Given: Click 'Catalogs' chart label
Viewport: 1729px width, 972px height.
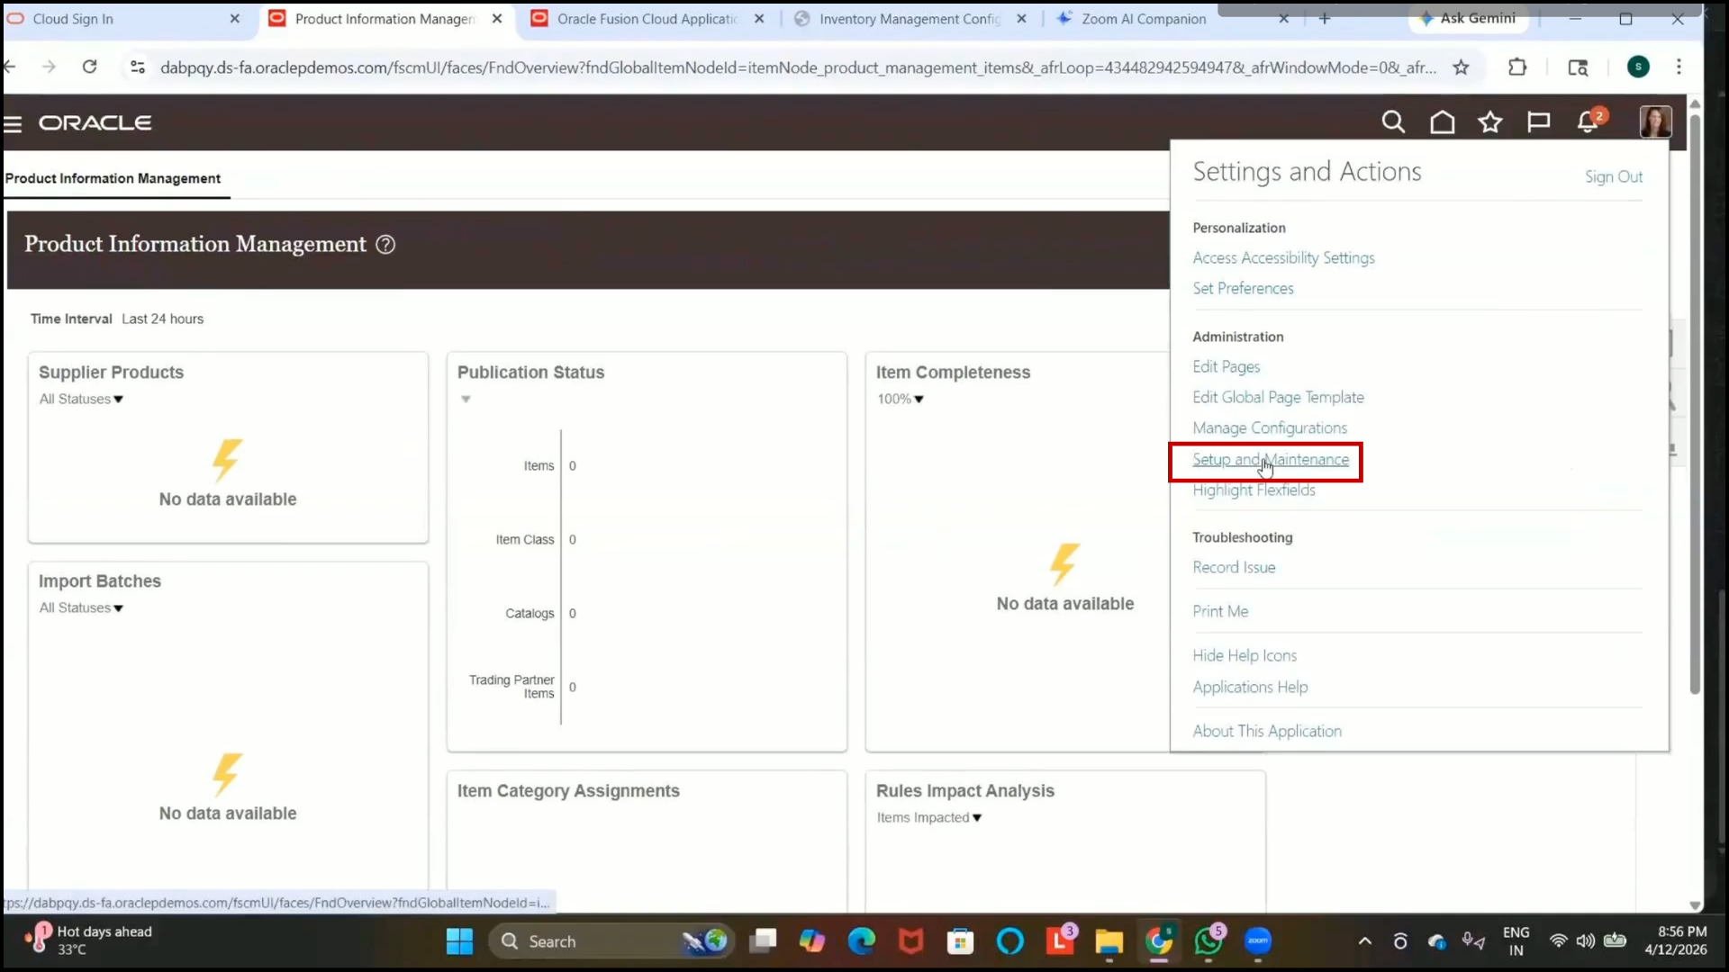Looking at the screenshot, I should coord(530,614).
